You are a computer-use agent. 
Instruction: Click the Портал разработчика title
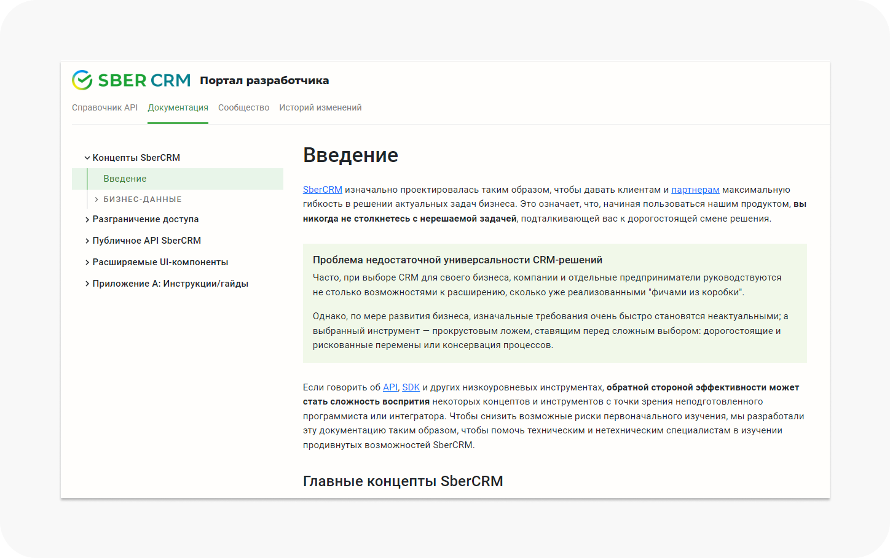tap(264, 80)
